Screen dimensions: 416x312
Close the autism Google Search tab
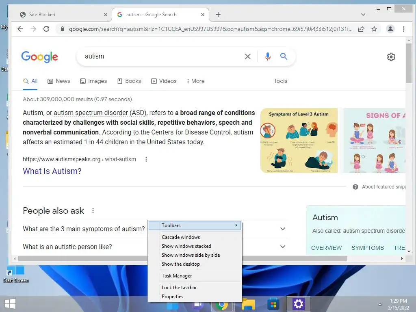(203, 15)
